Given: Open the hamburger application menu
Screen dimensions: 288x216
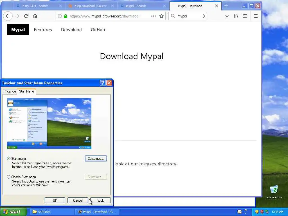Looking at the screenshot, I should pos(256,16).
